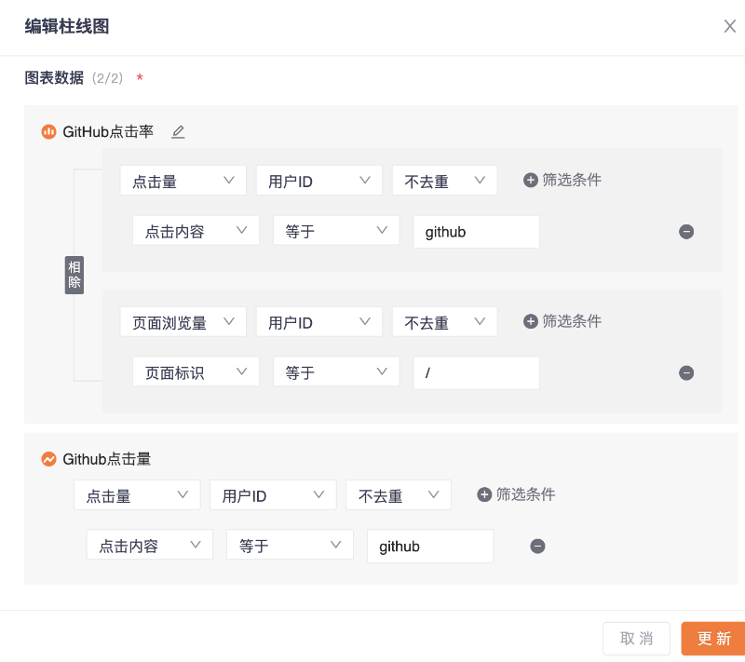
Task: Add 筛选条件 to the Github点击量 metric
Action: (516, 494)
